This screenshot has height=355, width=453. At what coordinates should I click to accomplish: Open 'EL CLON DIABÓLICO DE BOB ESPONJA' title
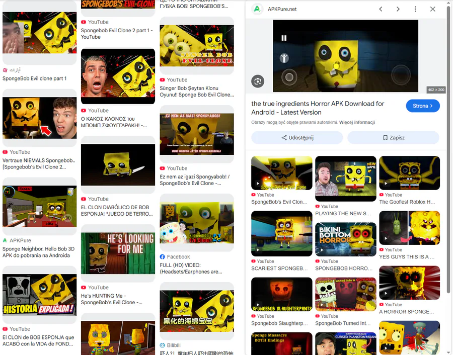pyautogui.click(x=117, y=211)
